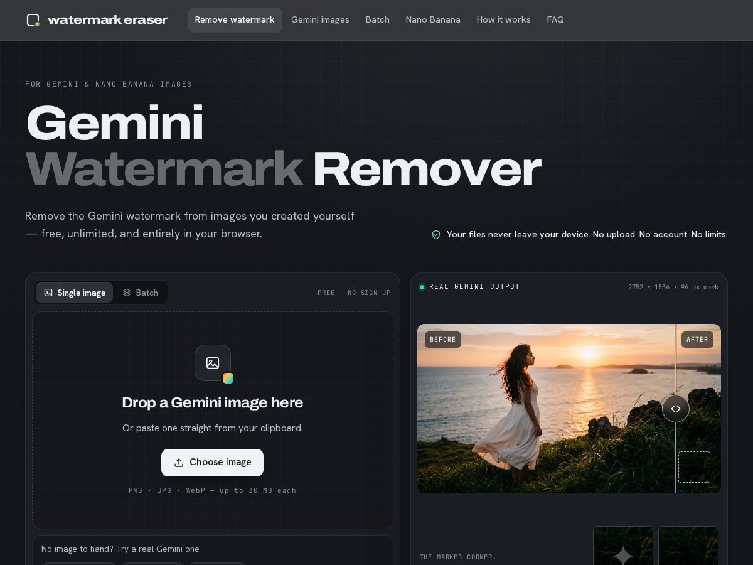The width and height of the screenshot is (753, 565).
Task: Click 'No image to hand? Try a real Gemini one'
Action: click(120, 549)
